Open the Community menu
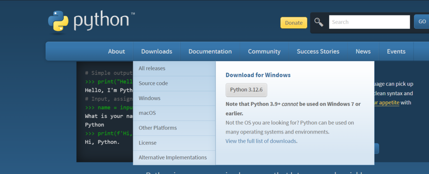The height and width of the screenshot is (174, 429). (x=264, y=51)
